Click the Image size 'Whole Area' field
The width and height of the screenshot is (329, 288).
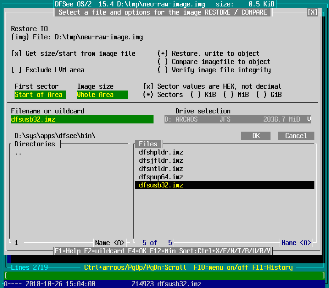[x=102, y=95]
